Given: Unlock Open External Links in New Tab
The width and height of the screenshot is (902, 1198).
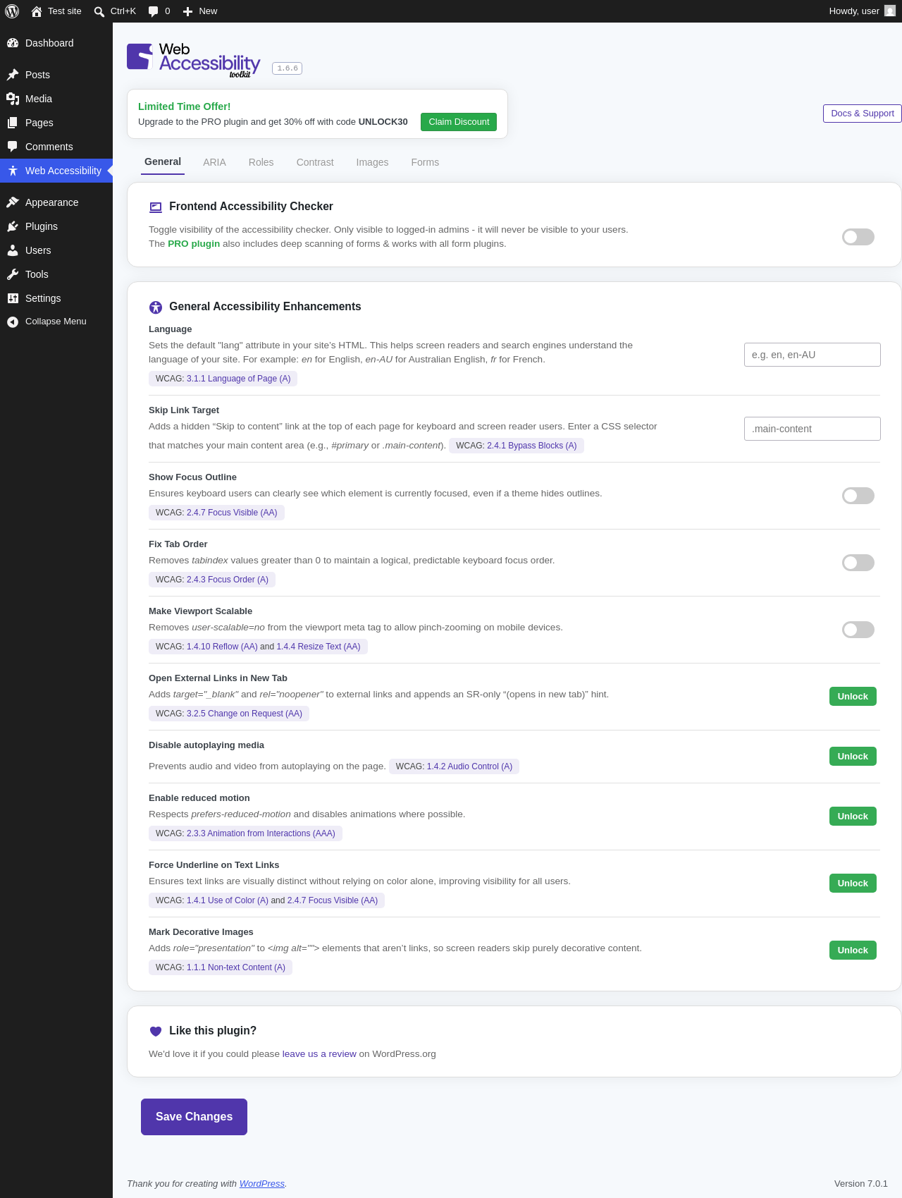Looking at the screenshot, I should tap(853, 697).
